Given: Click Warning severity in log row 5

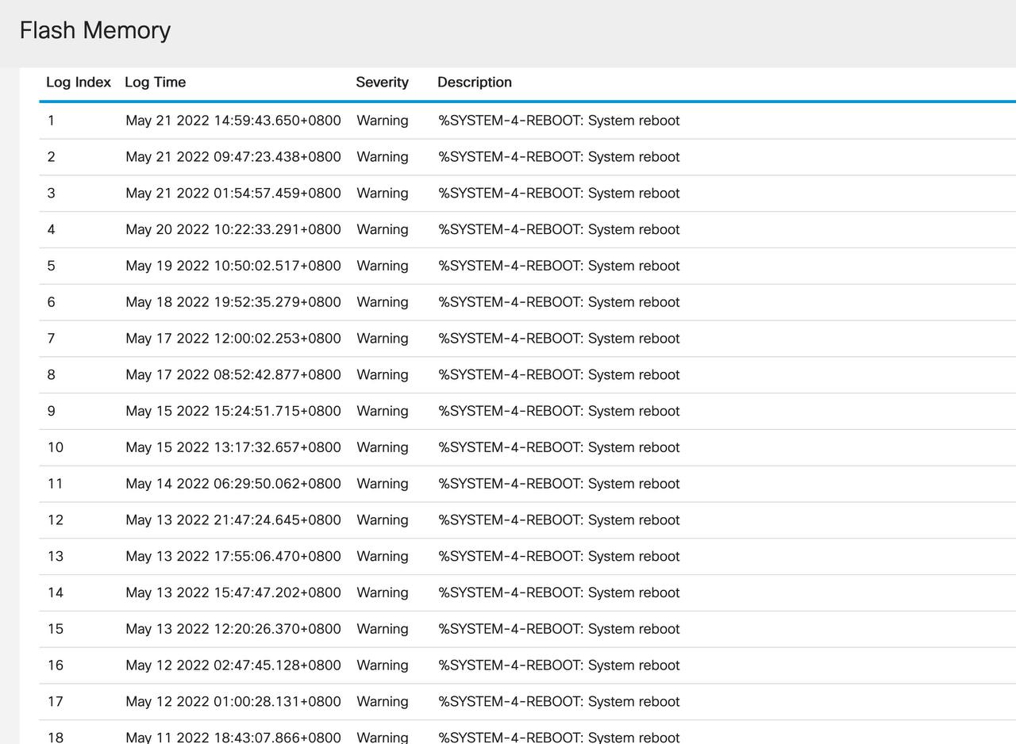Looking at the screenshot, I should [x=383, y=266].
